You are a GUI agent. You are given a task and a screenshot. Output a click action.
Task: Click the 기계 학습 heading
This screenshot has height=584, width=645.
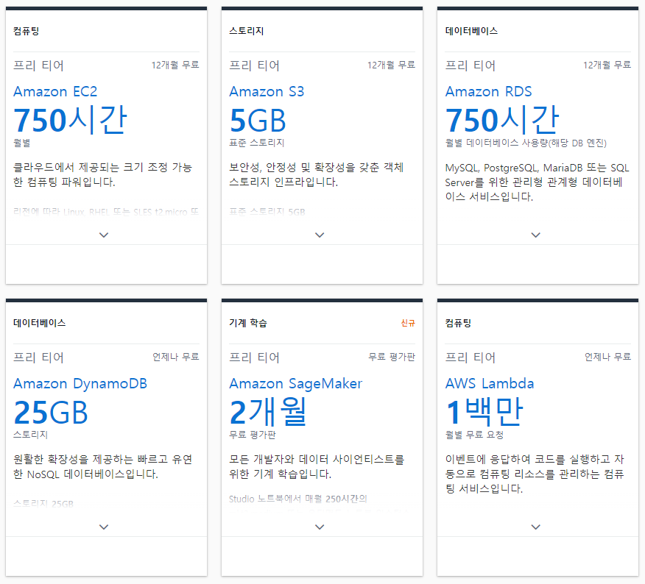(x=248, y=323)
